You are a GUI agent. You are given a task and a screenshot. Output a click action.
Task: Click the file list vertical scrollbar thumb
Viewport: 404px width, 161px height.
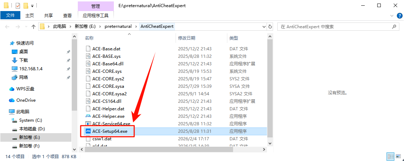point(270,89)
